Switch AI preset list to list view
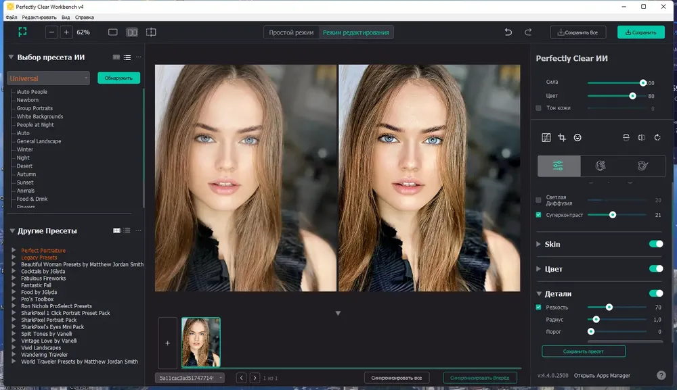Image resolution: width=677 pixels, height=390 pixels. click(x=127, y=57)
